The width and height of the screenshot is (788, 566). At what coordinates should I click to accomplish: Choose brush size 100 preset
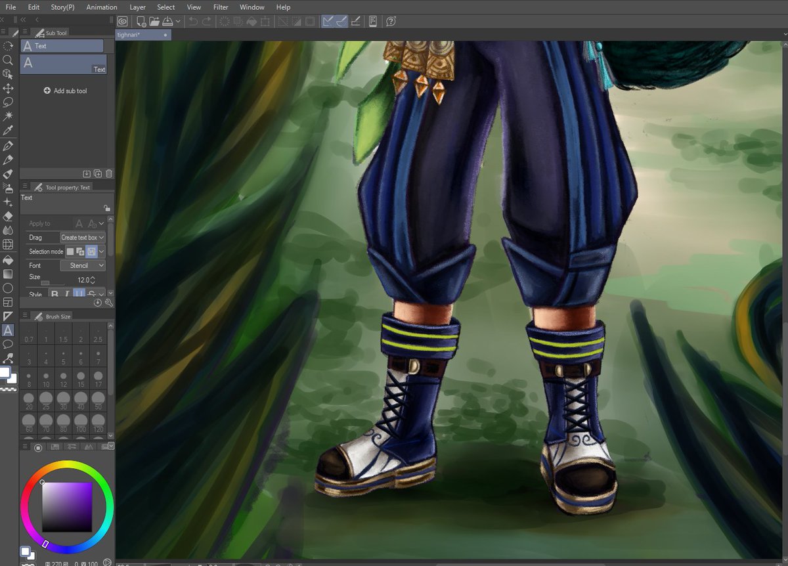pos(81,422)
